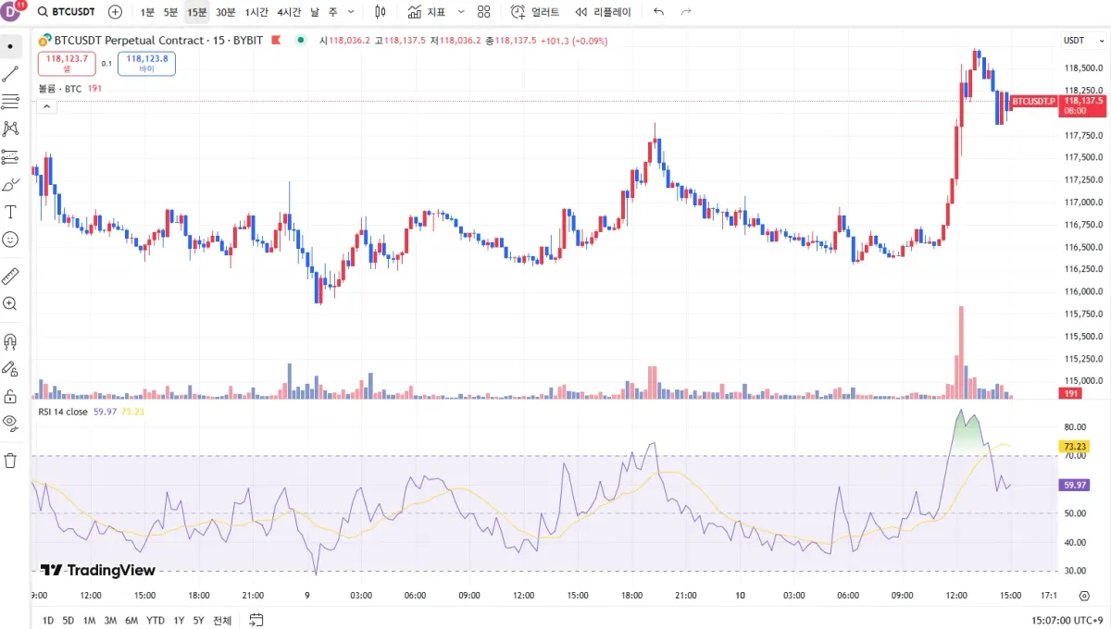Click the 59.97 RSI axis label
Viewport: 1111px width, 629px height.
(1074, 485)
